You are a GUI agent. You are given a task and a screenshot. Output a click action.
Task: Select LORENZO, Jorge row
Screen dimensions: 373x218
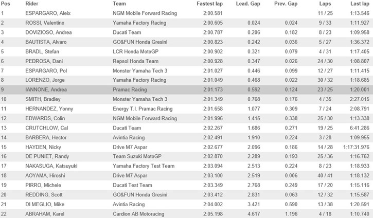tap(186, 80)
